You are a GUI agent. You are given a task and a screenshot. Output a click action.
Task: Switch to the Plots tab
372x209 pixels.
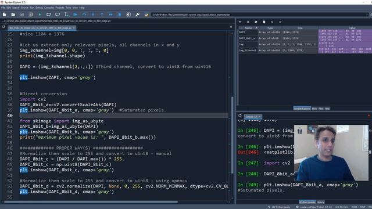314,109
